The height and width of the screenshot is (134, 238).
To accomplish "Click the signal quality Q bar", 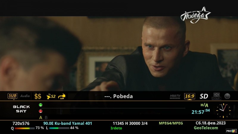I will 25,128.
